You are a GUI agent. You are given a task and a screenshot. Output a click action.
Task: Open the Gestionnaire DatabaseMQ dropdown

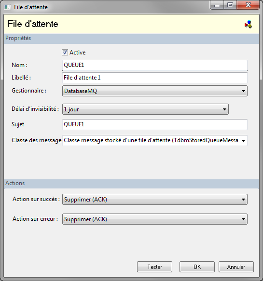(155, 91)
